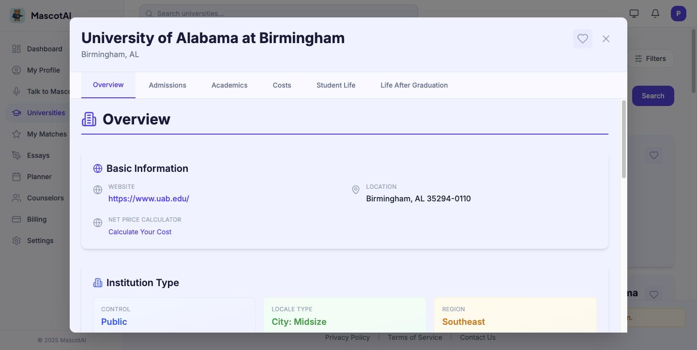Screen dimensions: 697x350
Task: View the Student Life tab
Action: 336,85
